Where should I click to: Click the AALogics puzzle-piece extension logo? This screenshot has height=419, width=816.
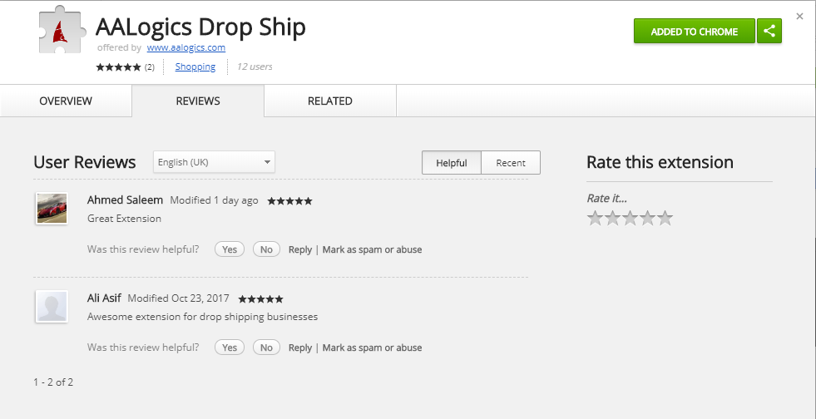click(61, 31)
